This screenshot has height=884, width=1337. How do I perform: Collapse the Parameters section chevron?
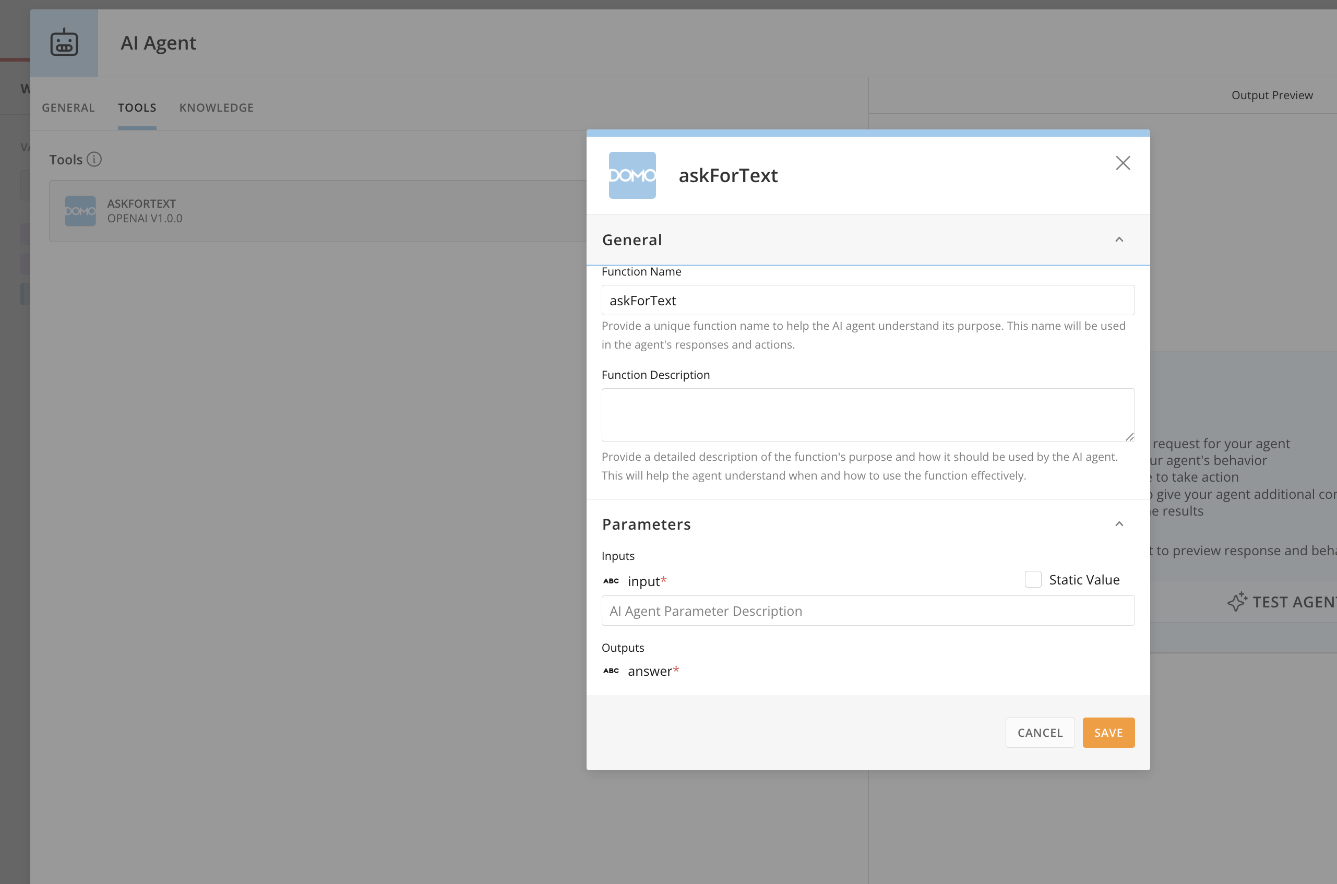[x=1119, y=524]
